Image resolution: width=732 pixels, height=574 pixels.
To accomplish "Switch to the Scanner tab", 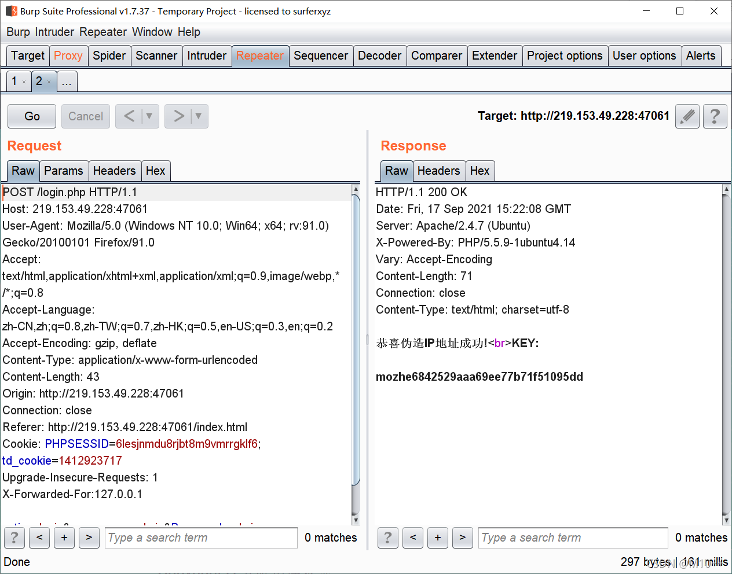I will (156, 56).
